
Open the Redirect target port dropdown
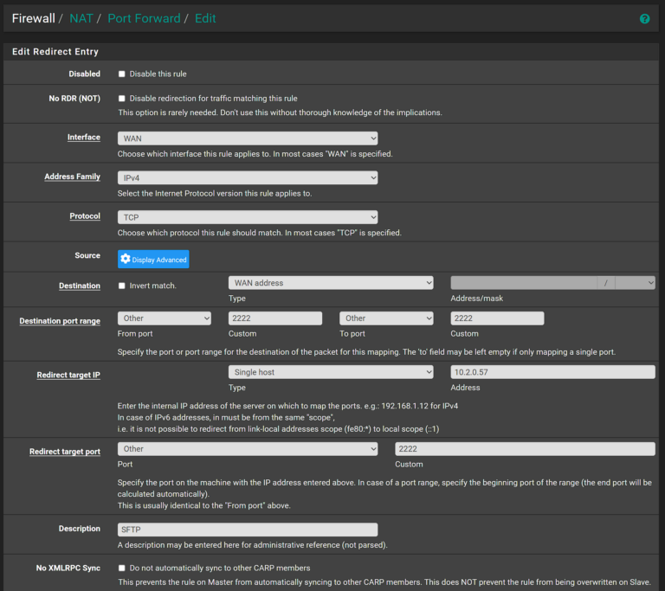(248, 449)
